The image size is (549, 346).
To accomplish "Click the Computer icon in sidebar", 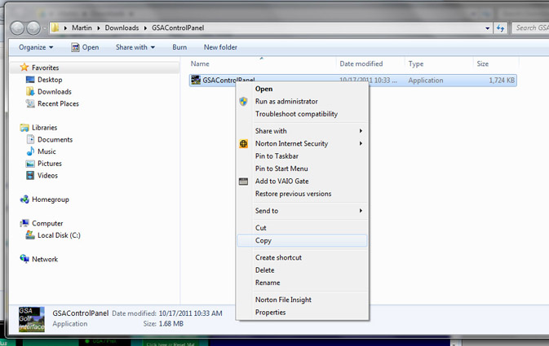I will [x=24, y=223].
